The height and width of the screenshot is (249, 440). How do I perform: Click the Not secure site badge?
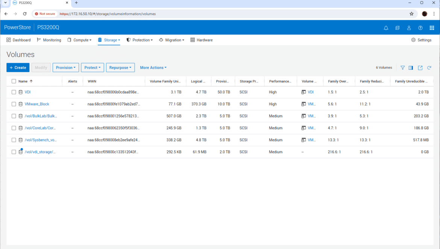pos(45,14)
